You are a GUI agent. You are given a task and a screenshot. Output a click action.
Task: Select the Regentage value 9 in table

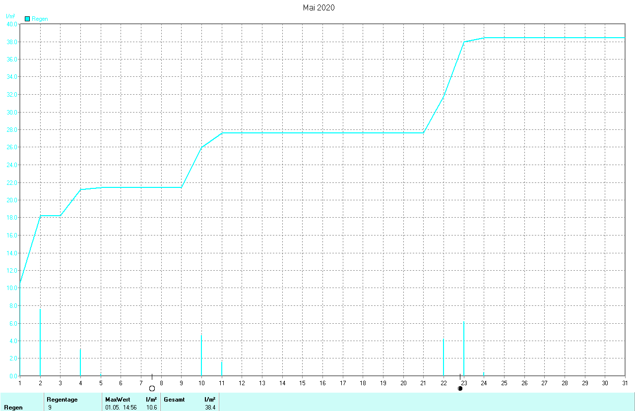pos(50,408)
